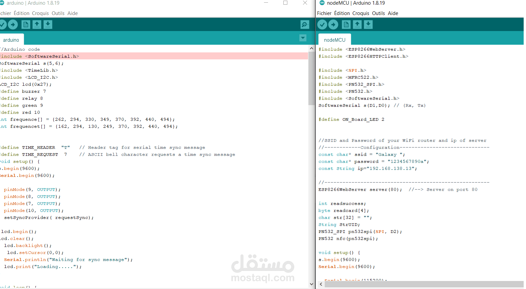Click scroll down arrow in arduino editor
The image size is (526, 289).
click(x=311, y=284)
